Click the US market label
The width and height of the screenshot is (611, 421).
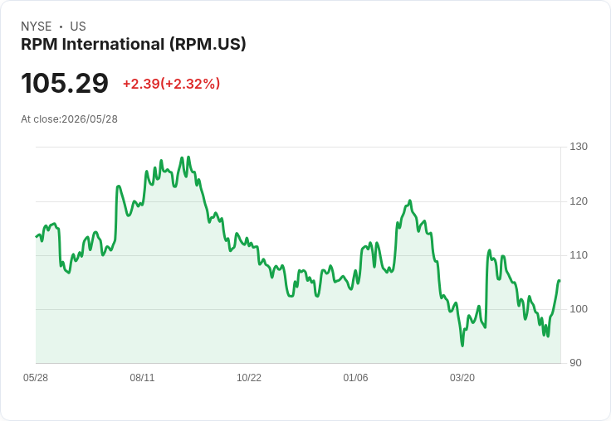click(78, 27)
